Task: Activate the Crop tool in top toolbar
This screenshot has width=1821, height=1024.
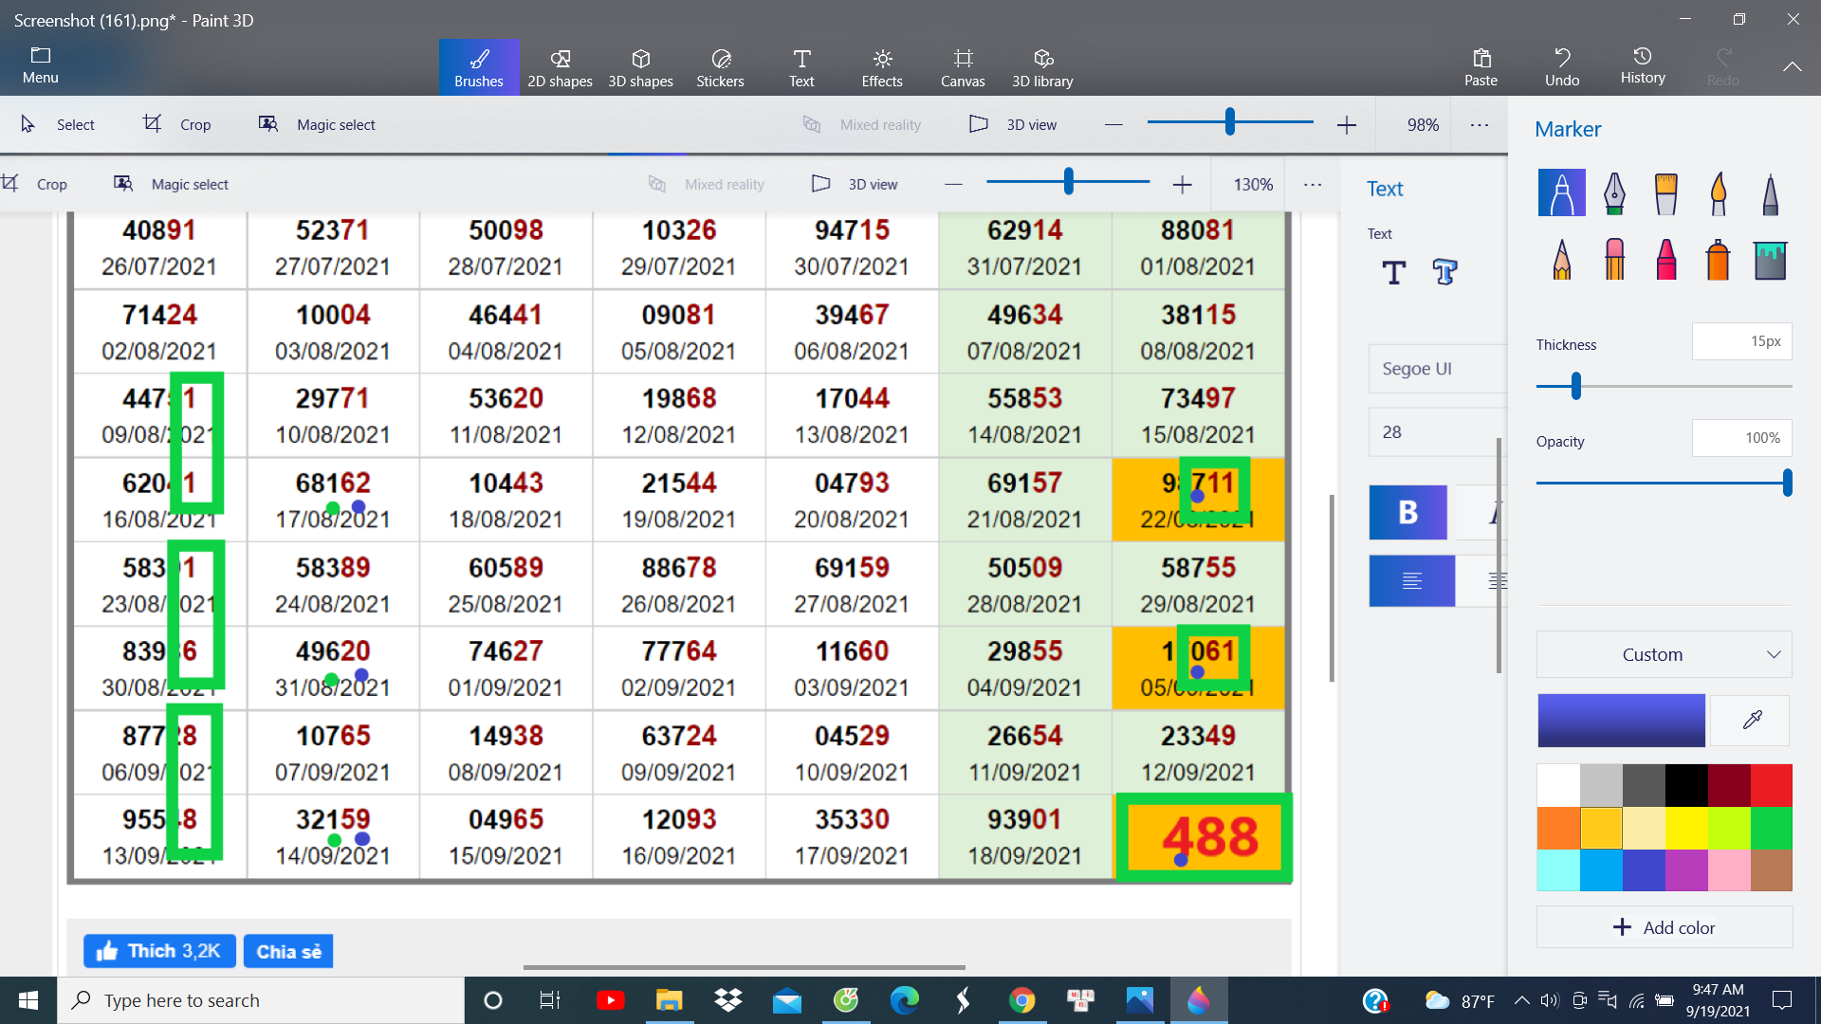Action: tap(177, 124)
